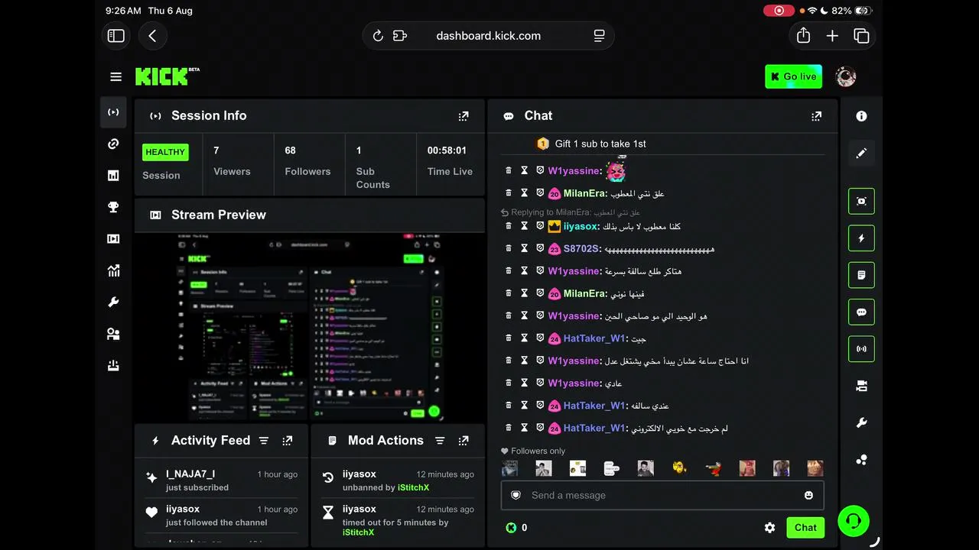Click the HEALTHY session status badge
This screenshot has height=550, width=979.
[165, 152]
